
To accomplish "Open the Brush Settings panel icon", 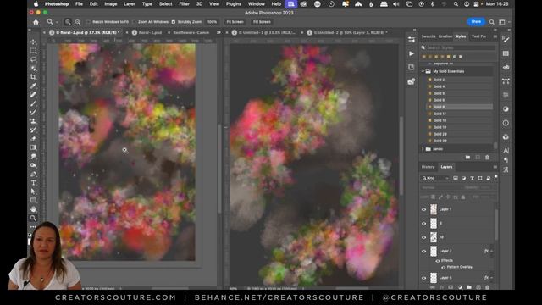I will 506,40.
